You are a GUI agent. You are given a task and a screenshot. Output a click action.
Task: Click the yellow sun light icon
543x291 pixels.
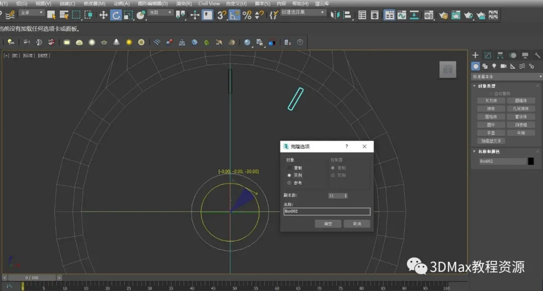click(x=129, y=42)
